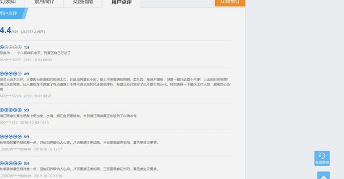The height and width of the screenshot is (179, 344).
Task: Click the 共2373人点评 review count
Action: point(33,32)
